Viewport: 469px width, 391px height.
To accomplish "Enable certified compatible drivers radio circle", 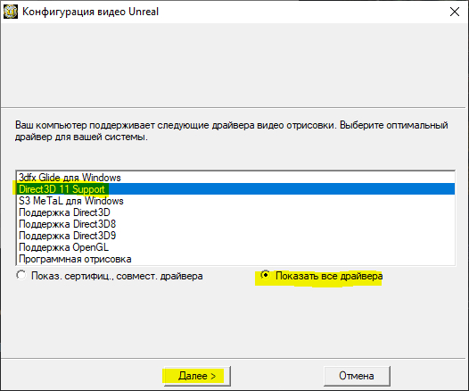I will (21, 275).
